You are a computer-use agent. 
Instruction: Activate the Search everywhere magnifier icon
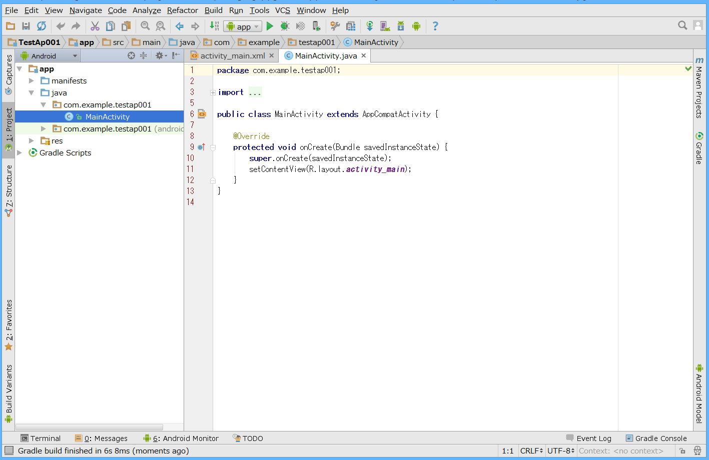682,25
